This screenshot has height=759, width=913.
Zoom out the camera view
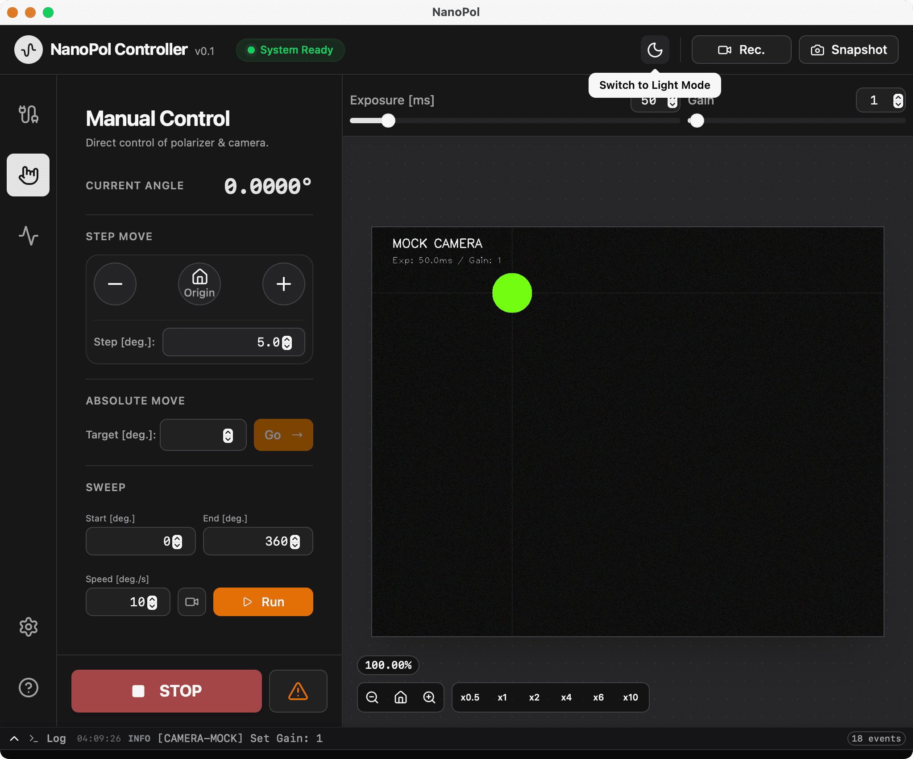(x=372, y=697)
